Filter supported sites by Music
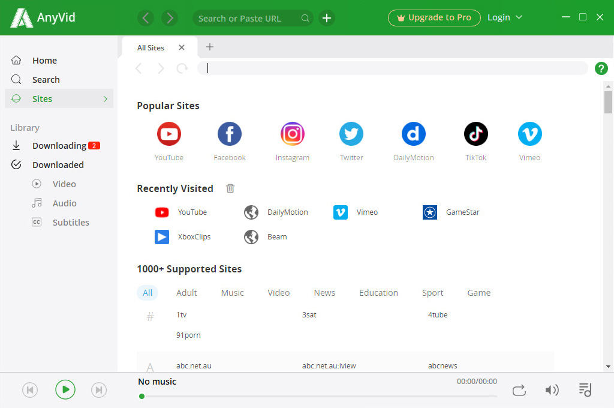 point(233,293)
